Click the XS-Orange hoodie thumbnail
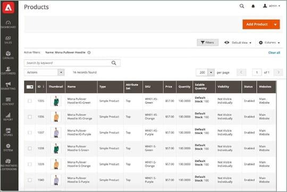This screenshot has width=287, height=192. (56, 116)
